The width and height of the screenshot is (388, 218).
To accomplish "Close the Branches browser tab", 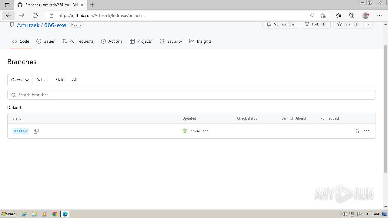I will (82, 5).
